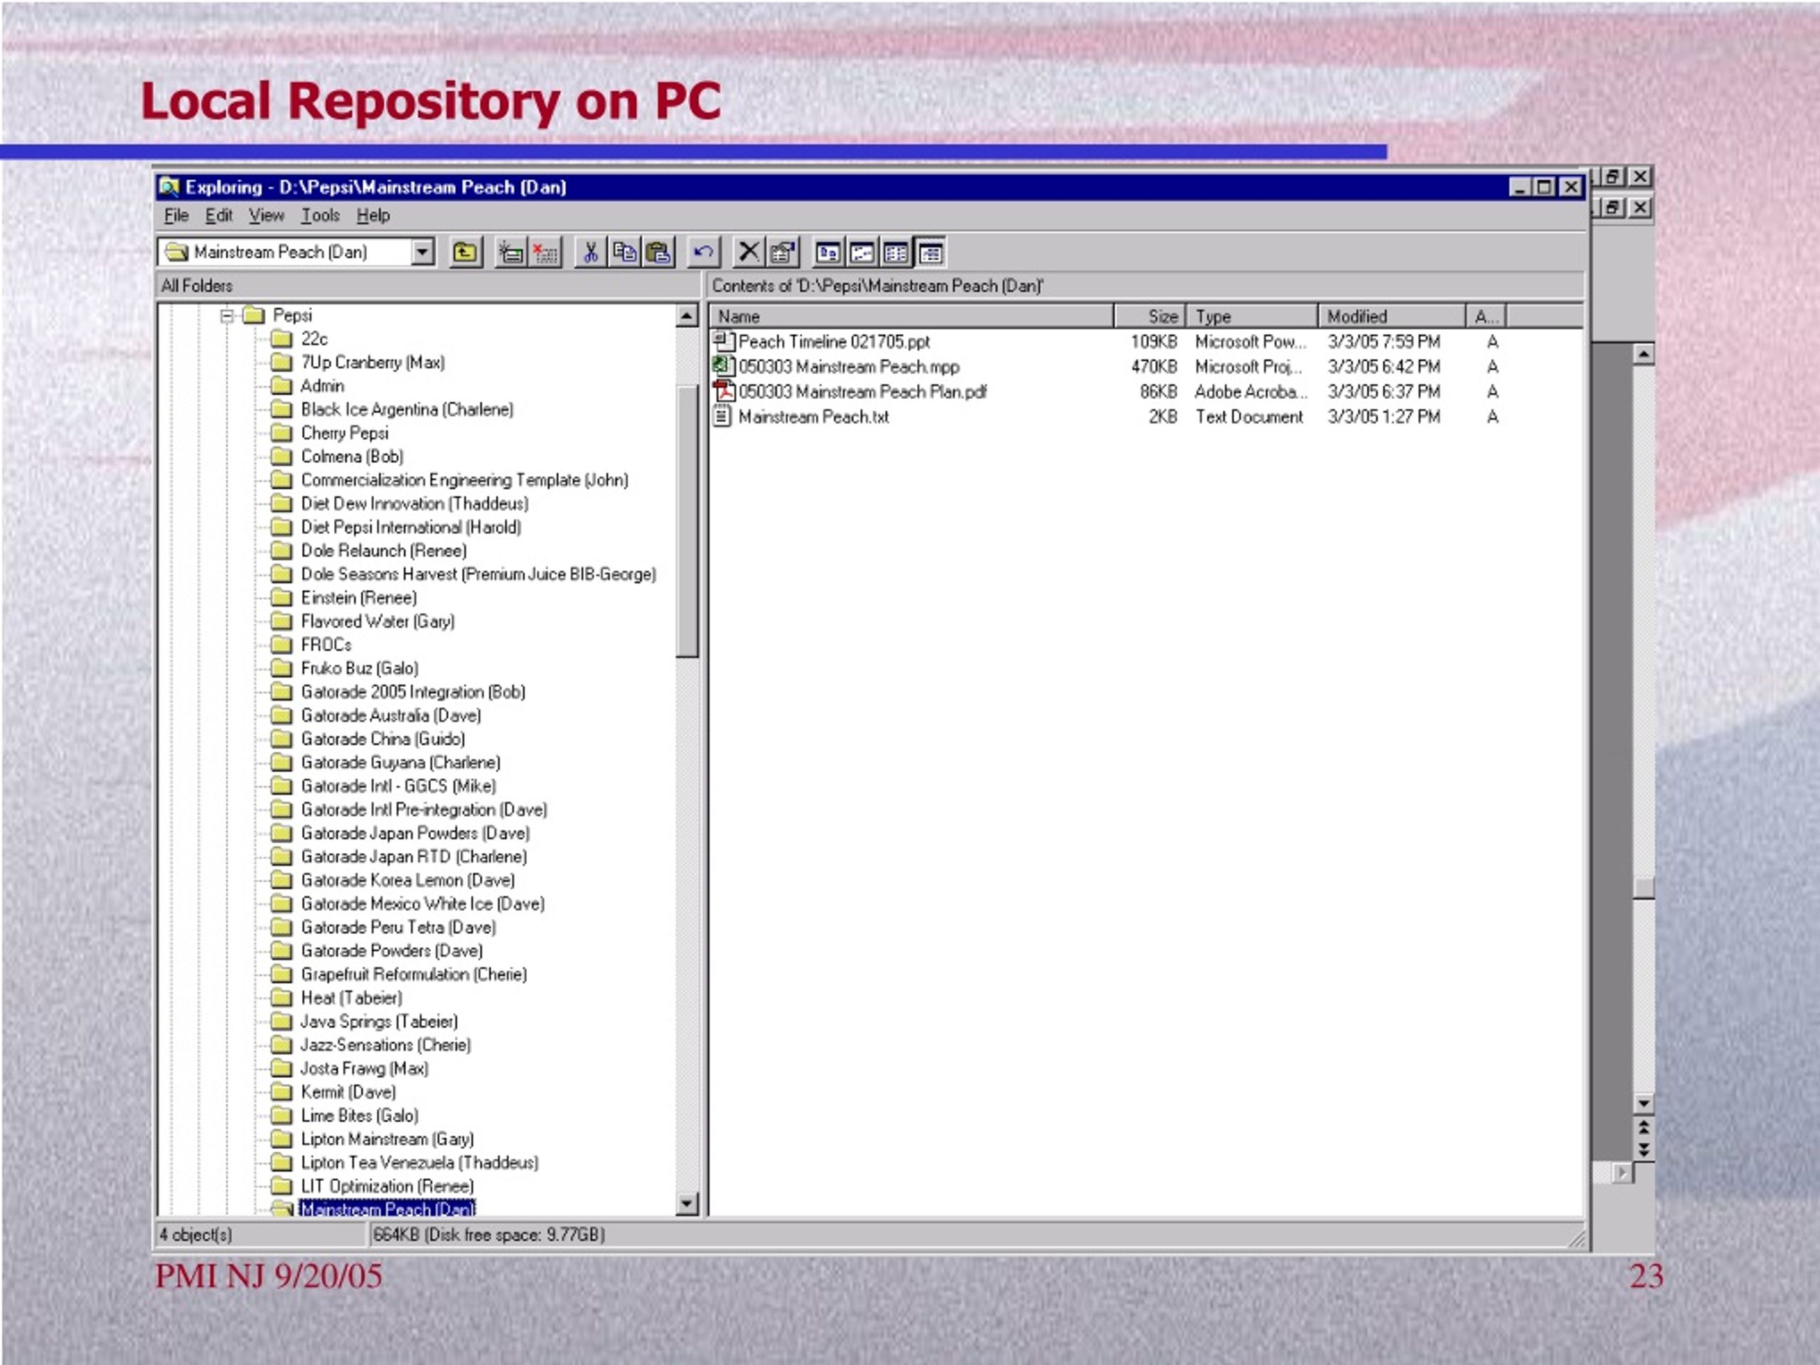
Task: Click the Map Network Drive toolbar icon
Action: click(511, 252)
